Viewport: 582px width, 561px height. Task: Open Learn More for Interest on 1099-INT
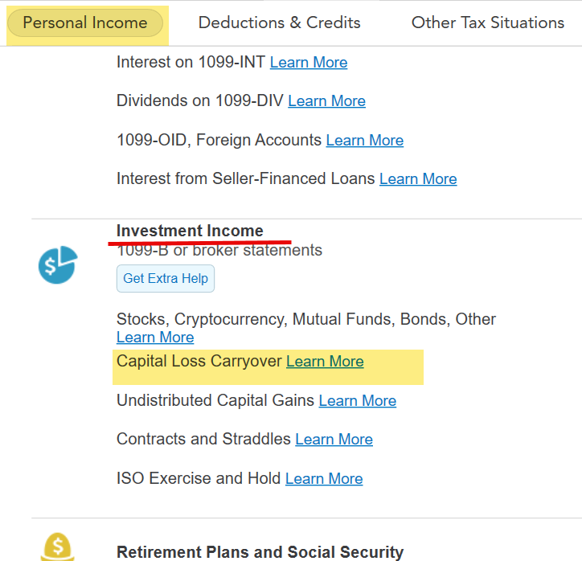[x=309, y=63]
